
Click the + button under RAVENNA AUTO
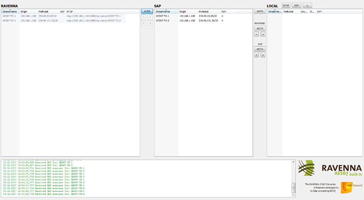(x=256, y=34)
